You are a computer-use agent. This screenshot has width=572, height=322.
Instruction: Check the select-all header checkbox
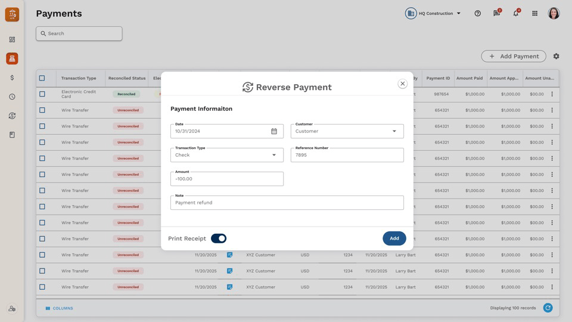42,78
